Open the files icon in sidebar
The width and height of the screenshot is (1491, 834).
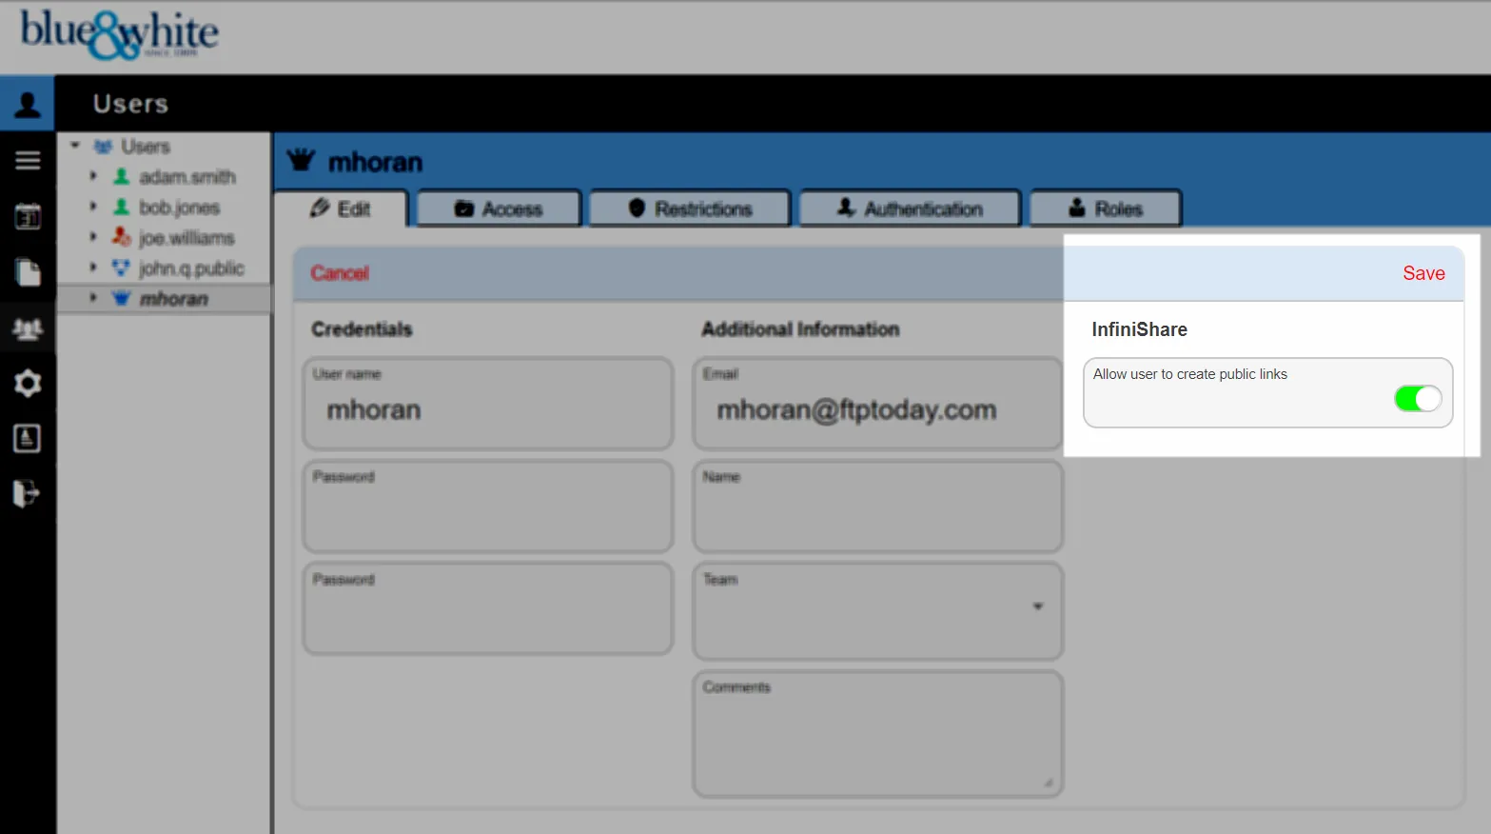click(x=28, y=272)
